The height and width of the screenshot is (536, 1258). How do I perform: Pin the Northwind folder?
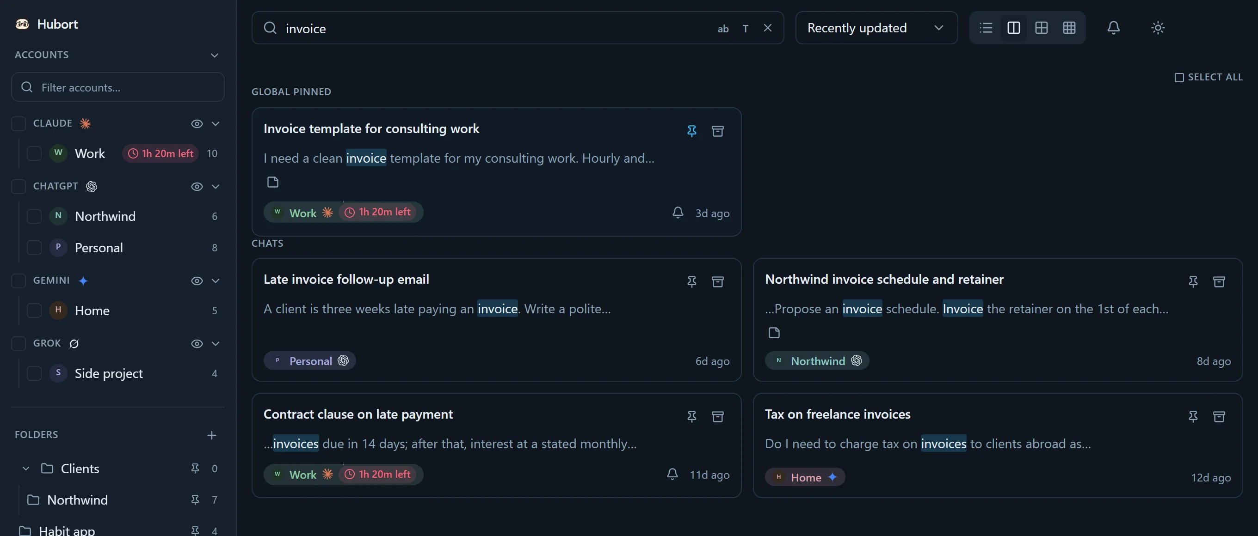pos(195,499)
